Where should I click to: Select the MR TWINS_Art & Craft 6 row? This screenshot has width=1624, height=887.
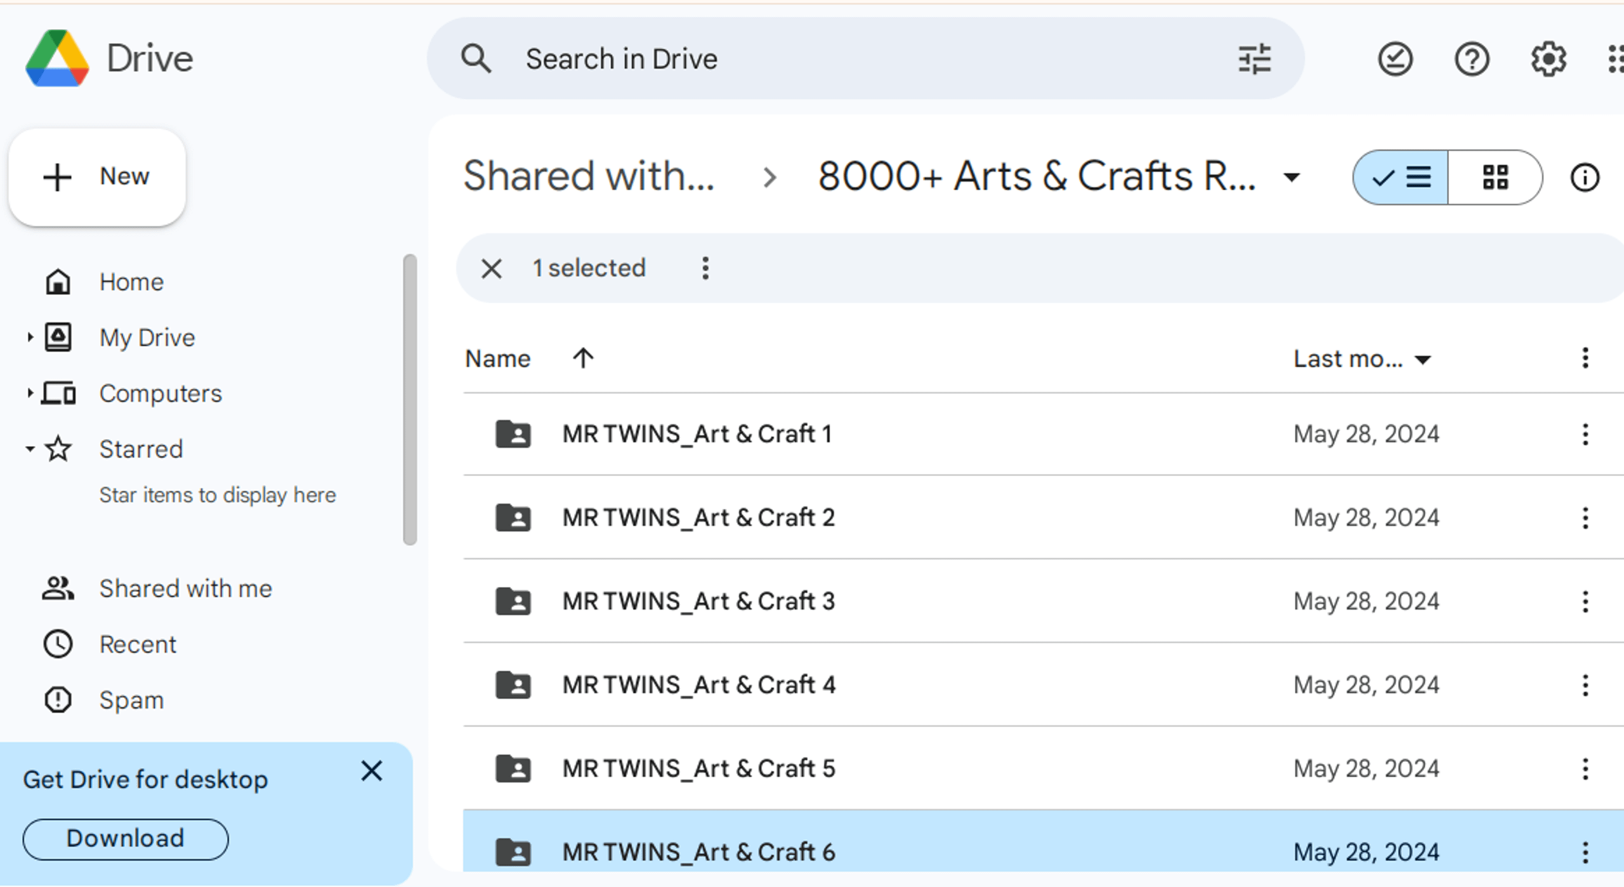[1044, 841]
